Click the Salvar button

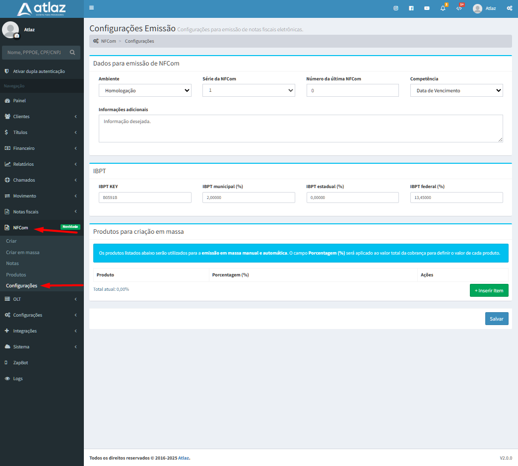pos(497,319)
